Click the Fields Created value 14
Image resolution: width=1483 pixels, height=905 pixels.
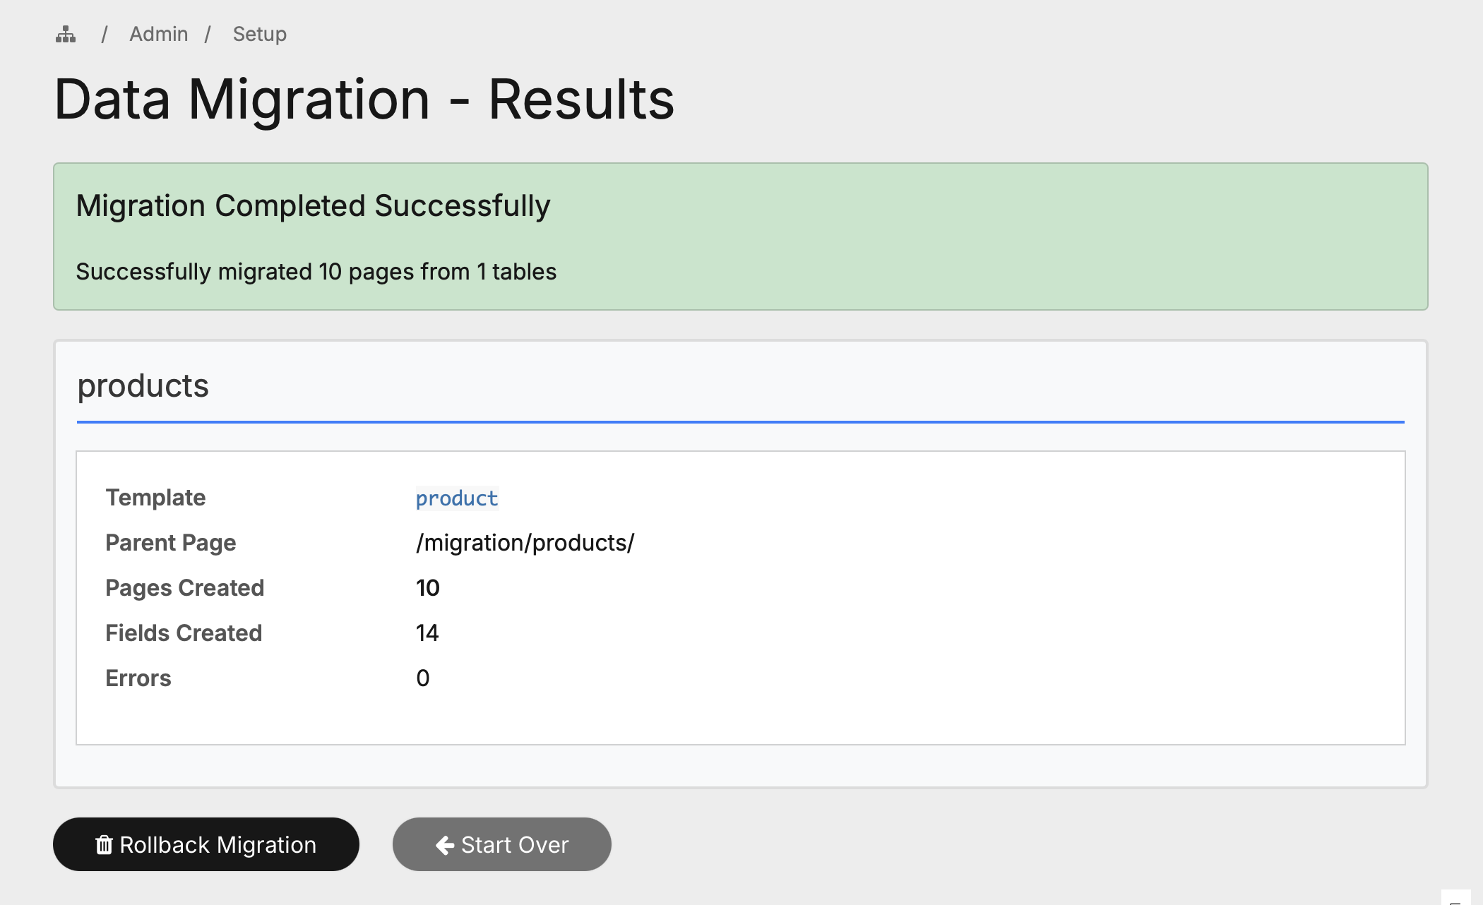(427, 633)
